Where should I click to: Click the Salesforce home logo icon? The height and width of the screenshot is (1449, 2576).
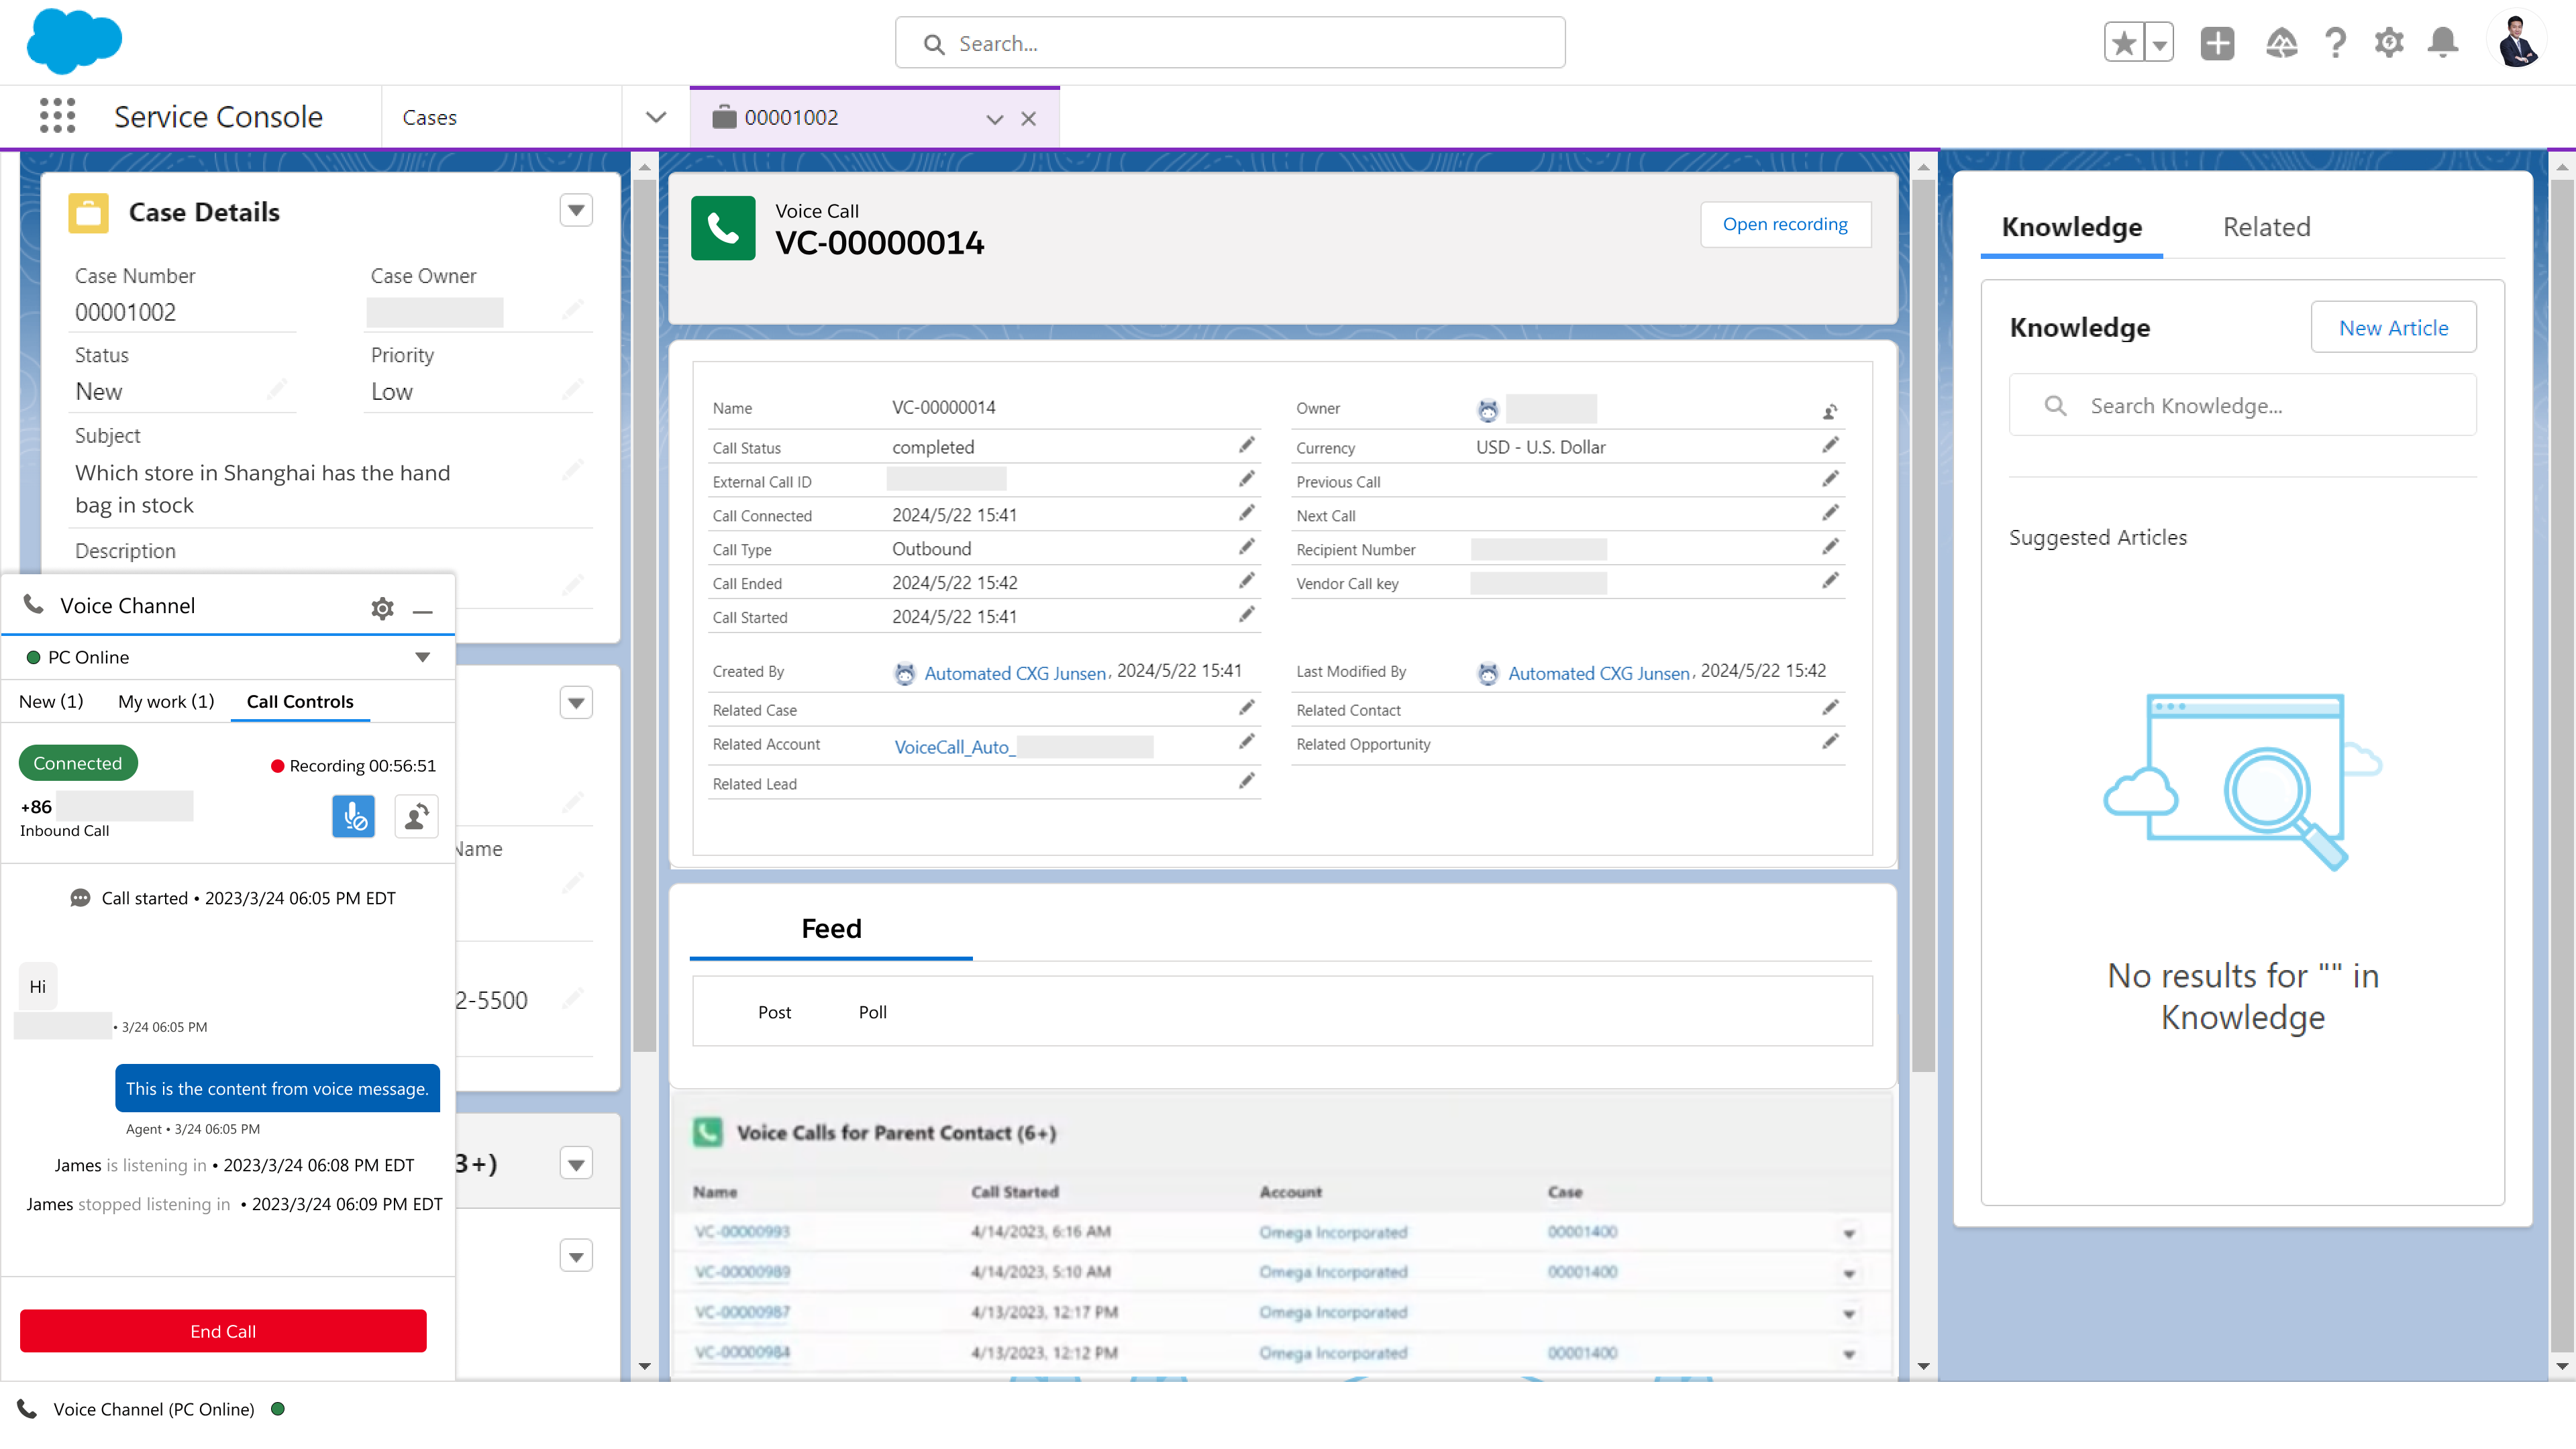pyautogui.click(x=74, y=41)
